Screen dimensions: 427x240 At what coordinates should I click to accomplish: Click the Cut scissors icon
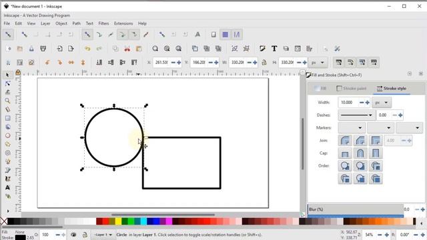(x=127, y=49)
